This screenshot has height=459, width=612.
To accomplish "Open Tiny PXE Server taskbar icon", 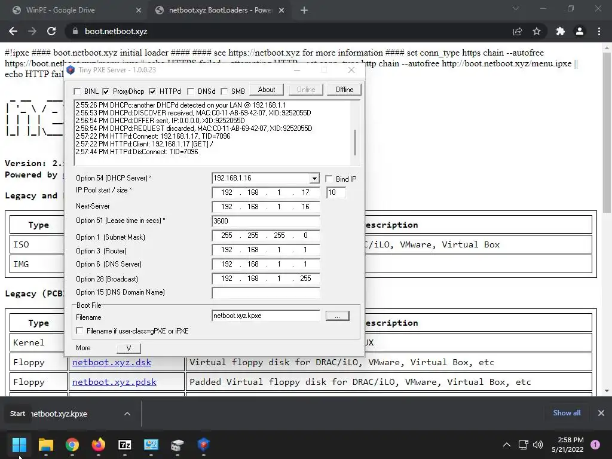I will pyautogui.click(x=203, y=445).
